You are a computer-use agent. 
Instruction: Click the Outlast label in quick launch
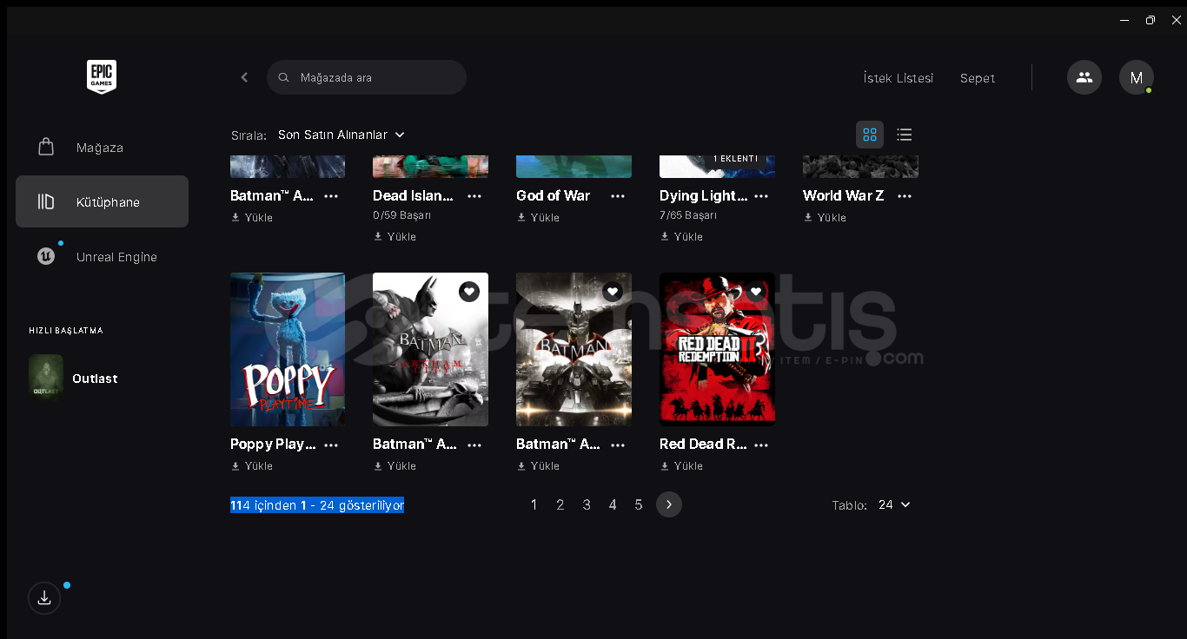(x=95, y=379)
